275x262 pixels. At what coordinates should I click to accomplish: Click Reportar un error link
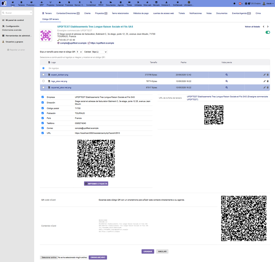tap(16, 50)
